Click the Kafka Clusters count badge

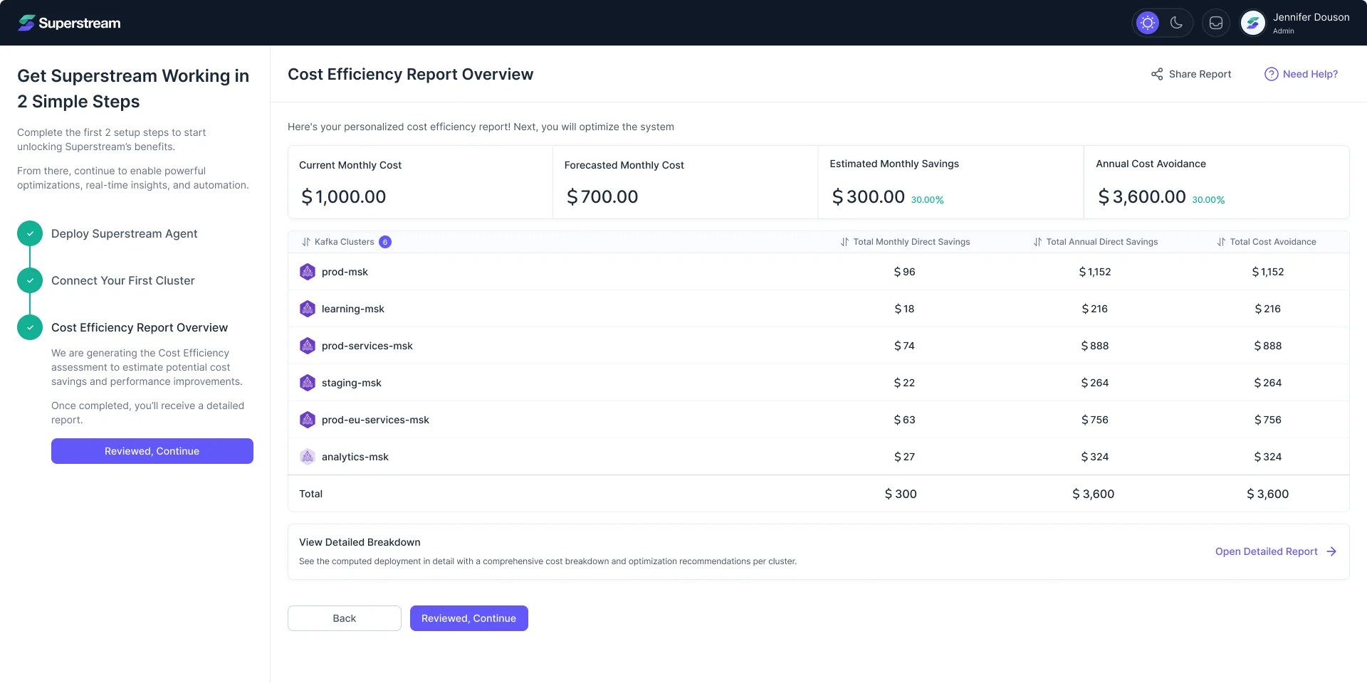tap(385, 242)
